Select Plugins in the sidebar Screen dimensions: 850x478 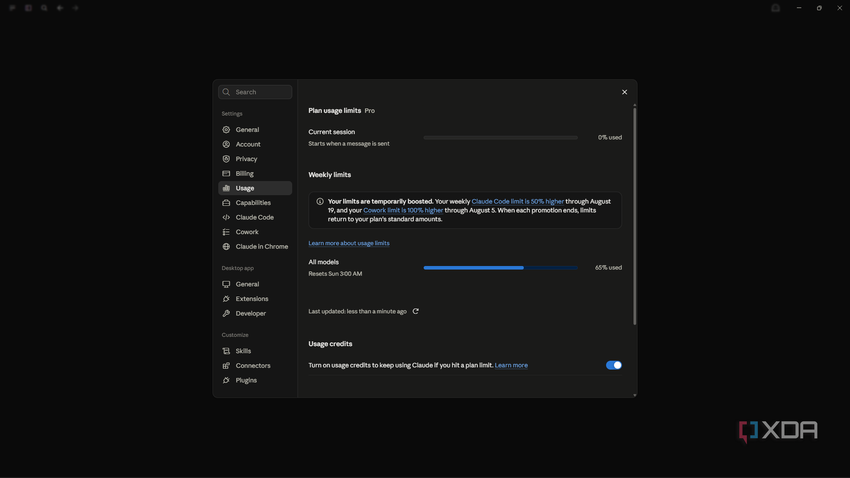tap(255, 380)
